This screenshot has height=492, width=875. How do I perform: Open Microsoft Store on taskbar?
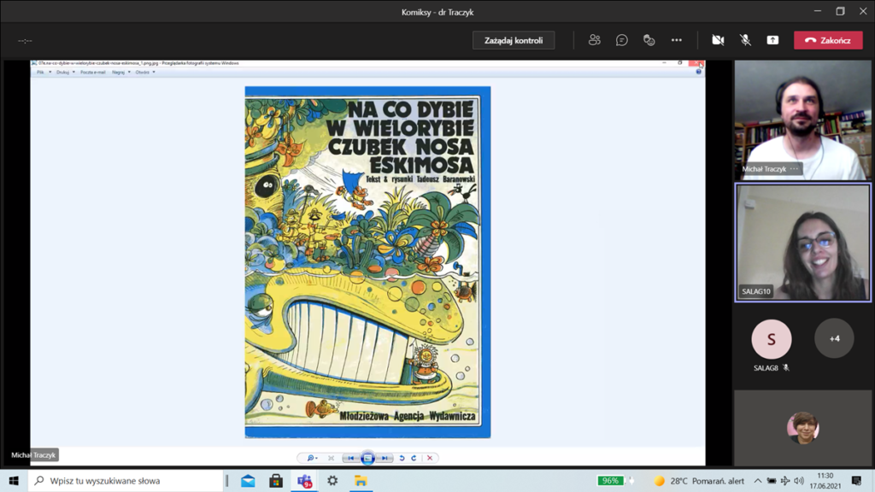(276, 480)
